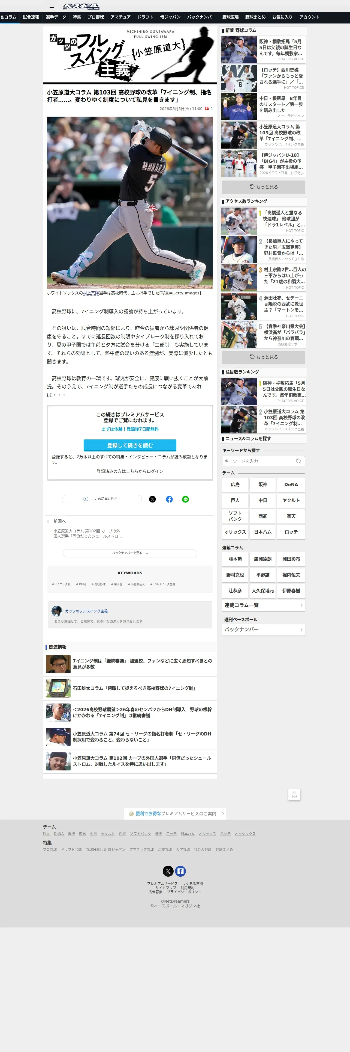Load more 新着 野球コラム with もっと見る
This screenshot has height=1052, width=350.
(x=264, y=187)
